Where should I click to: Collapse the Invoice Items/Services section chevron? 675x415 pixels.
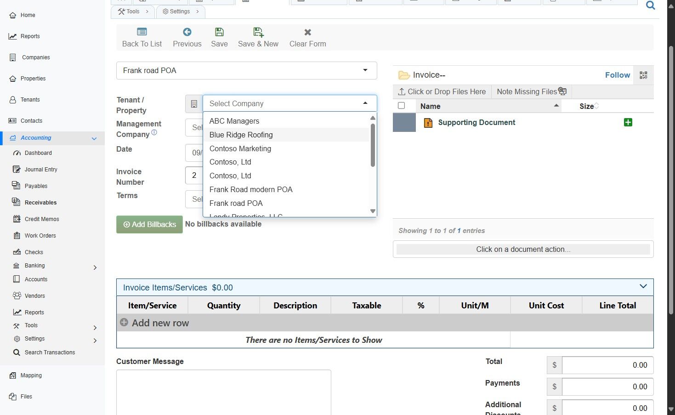[x=643, y=287]
